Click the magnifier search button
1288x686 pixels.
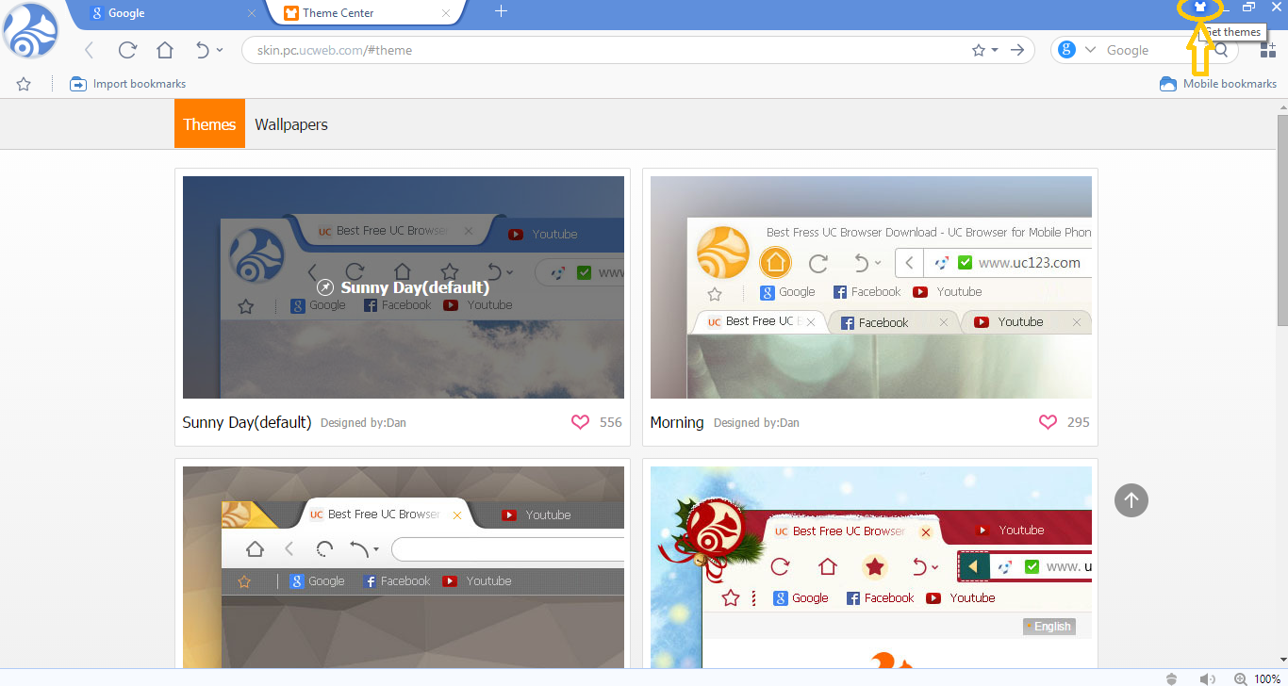coord(1221,50)
